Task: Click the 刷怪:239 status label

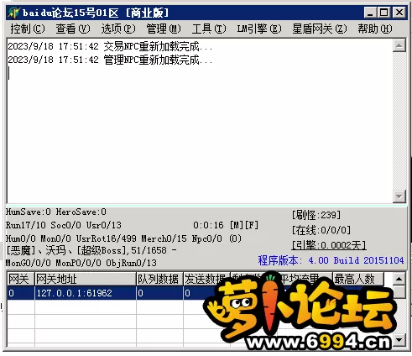Action: pos(316,215)
